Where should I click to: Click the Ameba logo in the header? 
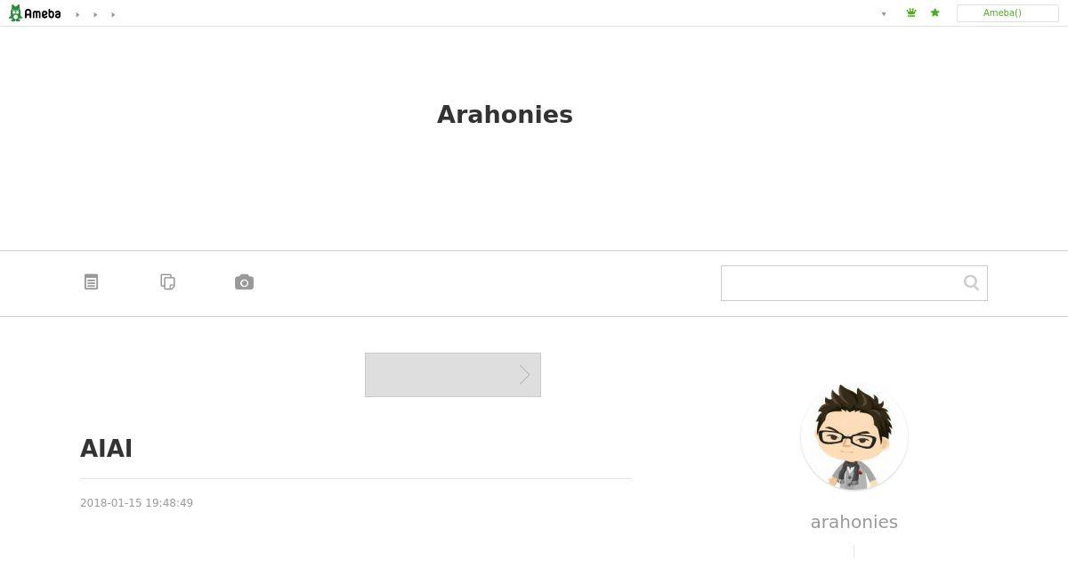coord(35,13)
